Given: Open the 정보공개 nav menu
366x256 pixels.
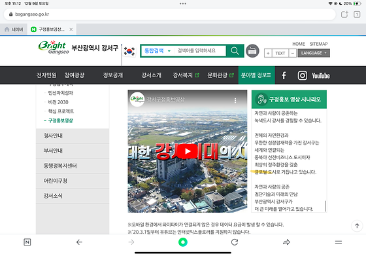Looking at the screenshot, I should [112, 75].
